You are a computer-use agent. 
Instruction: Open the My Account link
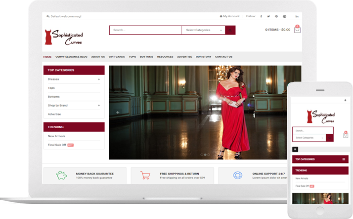click(x=230, y=16)
